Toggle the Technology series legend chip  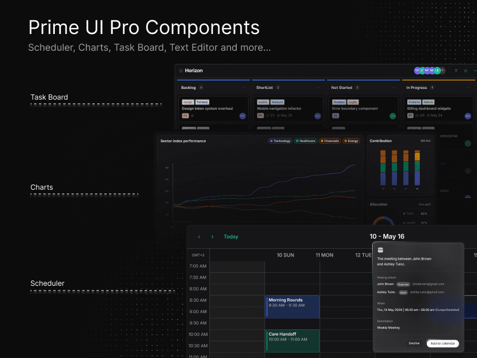point(280,141)
